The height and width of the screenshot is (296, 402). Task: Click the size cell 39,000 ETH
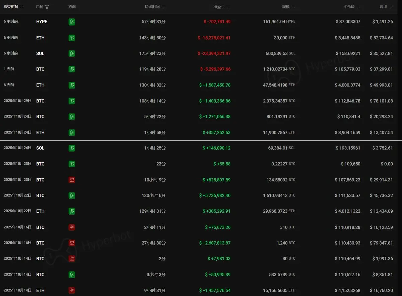(285, 38)
